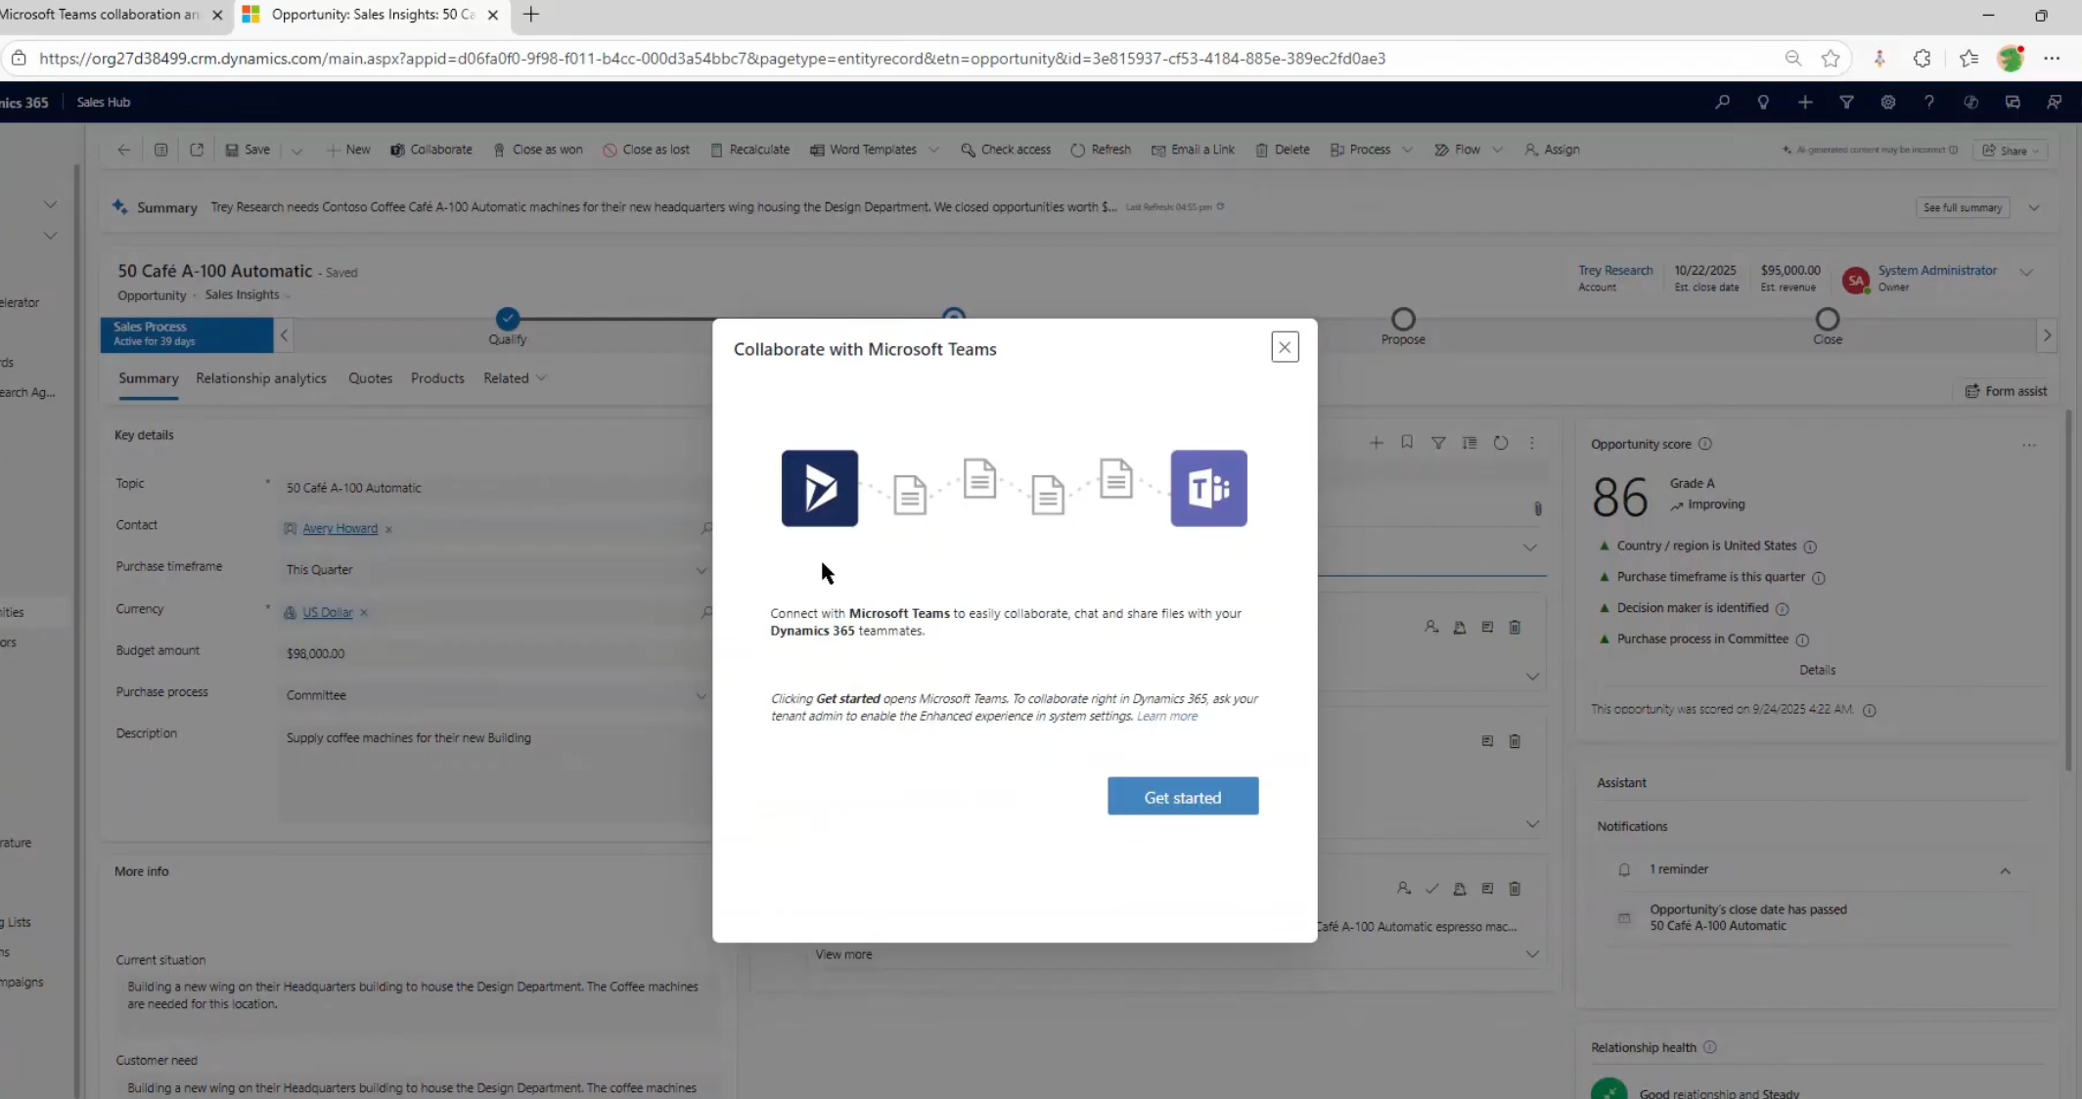Switch to the Products tab
The height and width of the screenshot is (1099, 2082).
pyautogui.click(x=437, y=378)
